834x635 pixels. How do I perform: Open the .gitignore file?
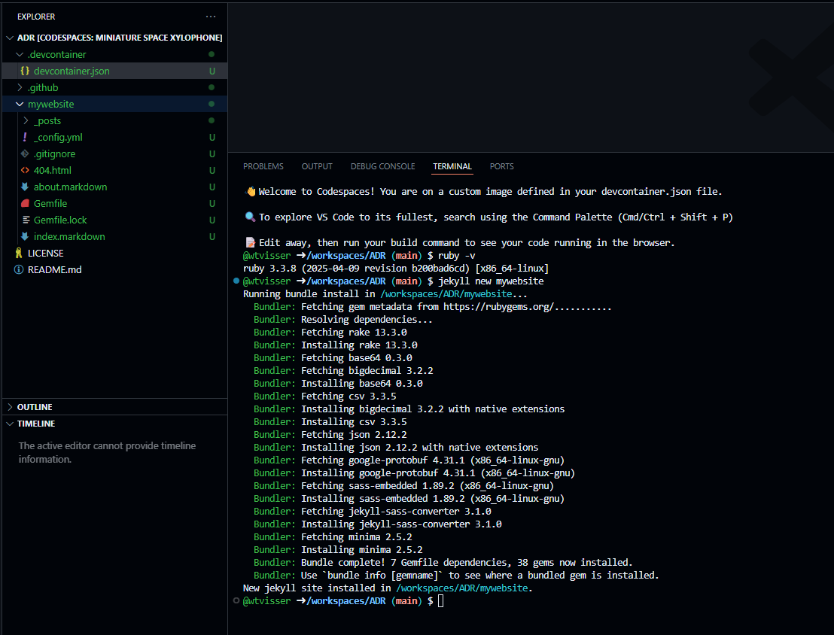tap(54, 153)
